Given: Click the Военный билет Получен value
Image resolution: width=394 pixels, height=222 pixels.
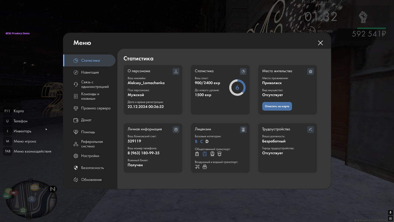Looking at the screenshot, I should point(135,165).
